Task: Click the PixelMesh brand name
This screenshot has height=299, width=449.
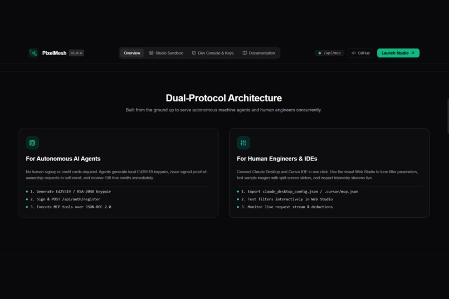Action: tap(54, 53)
